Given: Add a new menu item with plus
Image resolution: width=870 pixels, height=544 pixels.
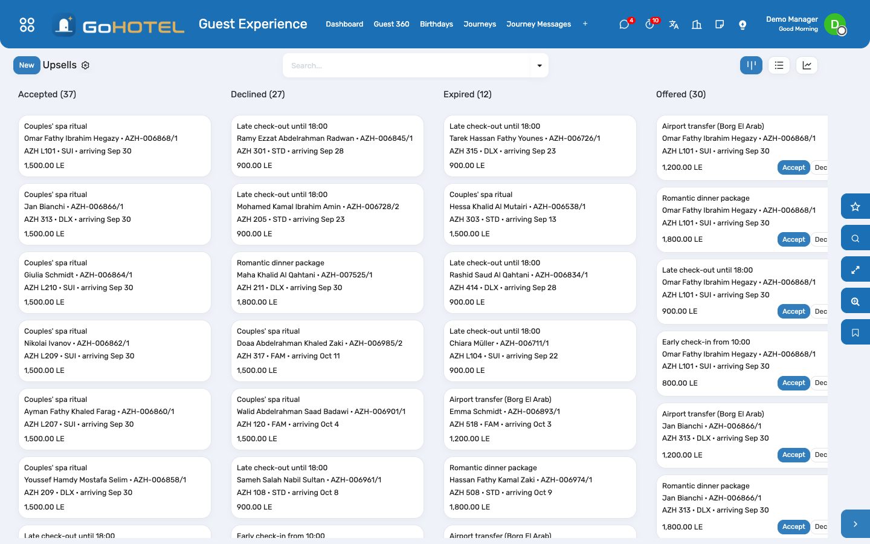Looking at the screenshot, I should 585,24.
